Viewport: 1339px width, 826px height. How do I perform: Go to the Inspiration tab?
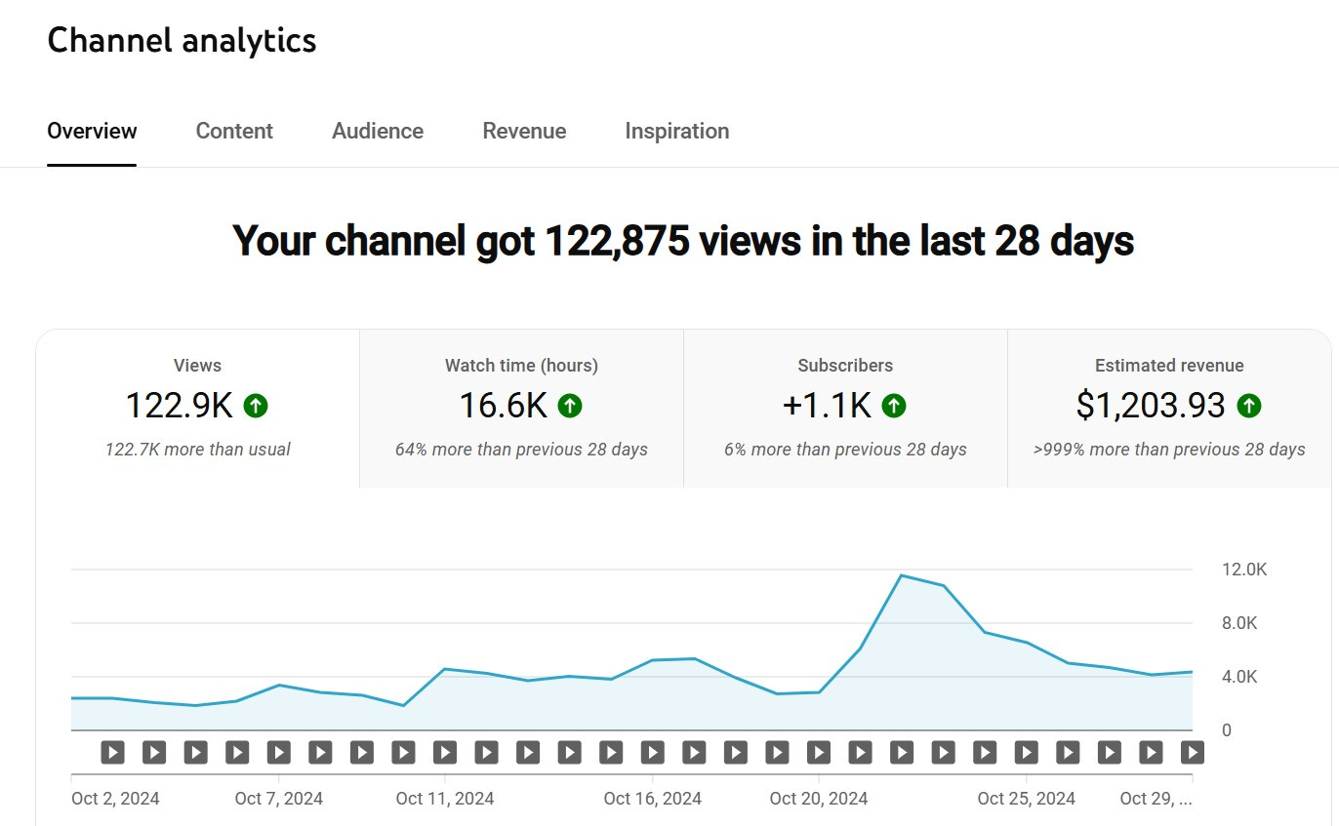pos(677,131)
